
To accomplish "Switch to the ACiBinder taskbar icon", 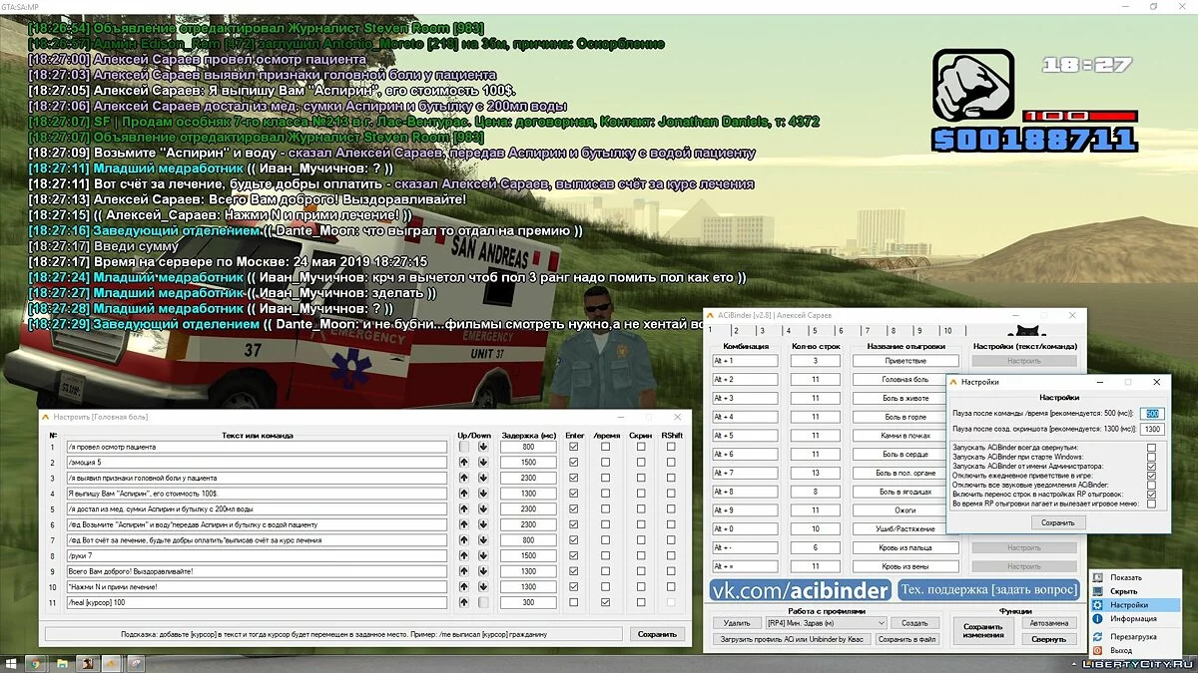I will 112,663.
